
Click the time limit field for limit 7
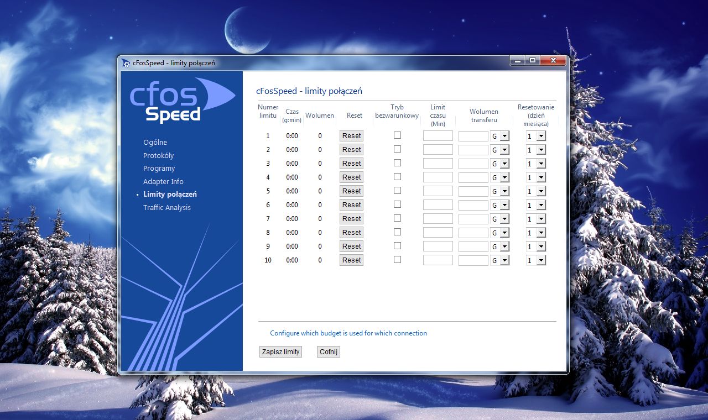[438, 219]
